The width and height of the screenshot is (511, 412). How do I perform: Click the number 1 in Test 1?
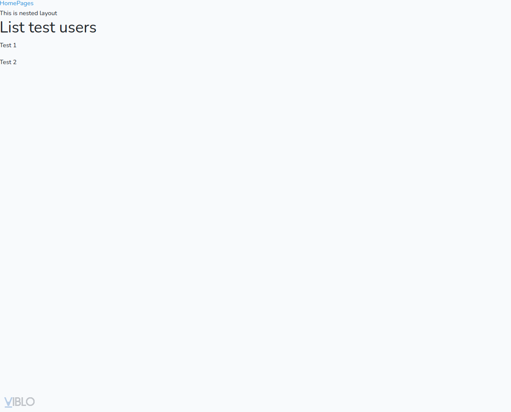coord(15,45)
